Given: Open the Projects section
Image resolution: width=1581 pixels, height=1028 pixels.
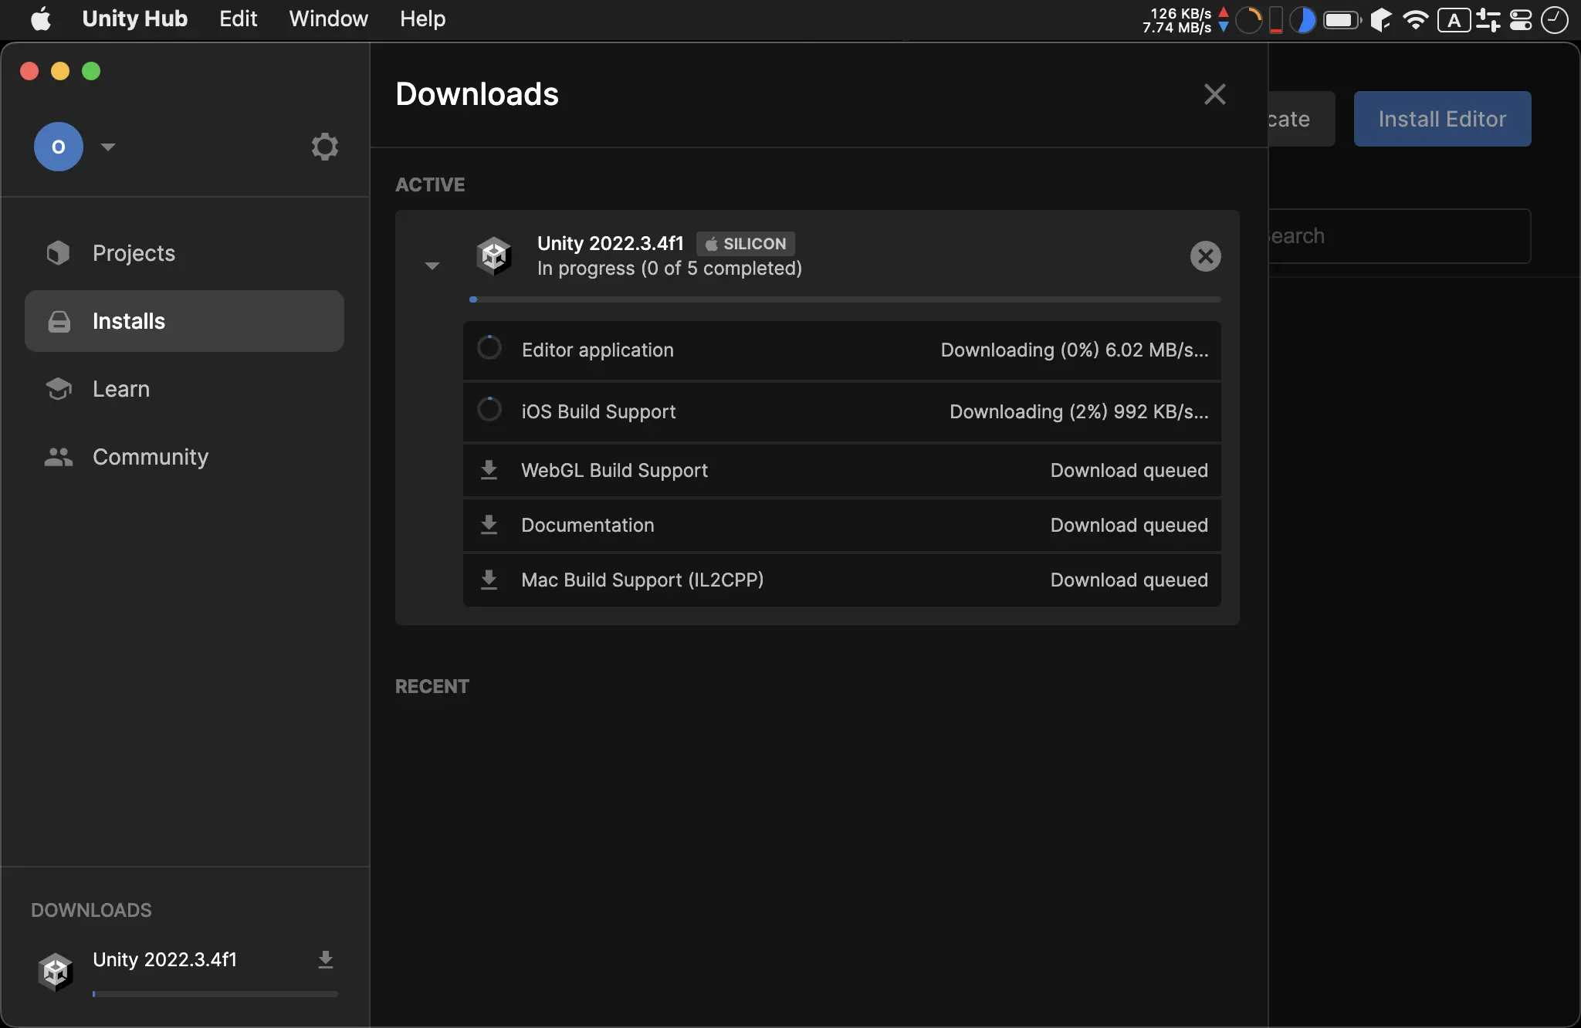Looking at the screenshot, I should tap(185, 253).
